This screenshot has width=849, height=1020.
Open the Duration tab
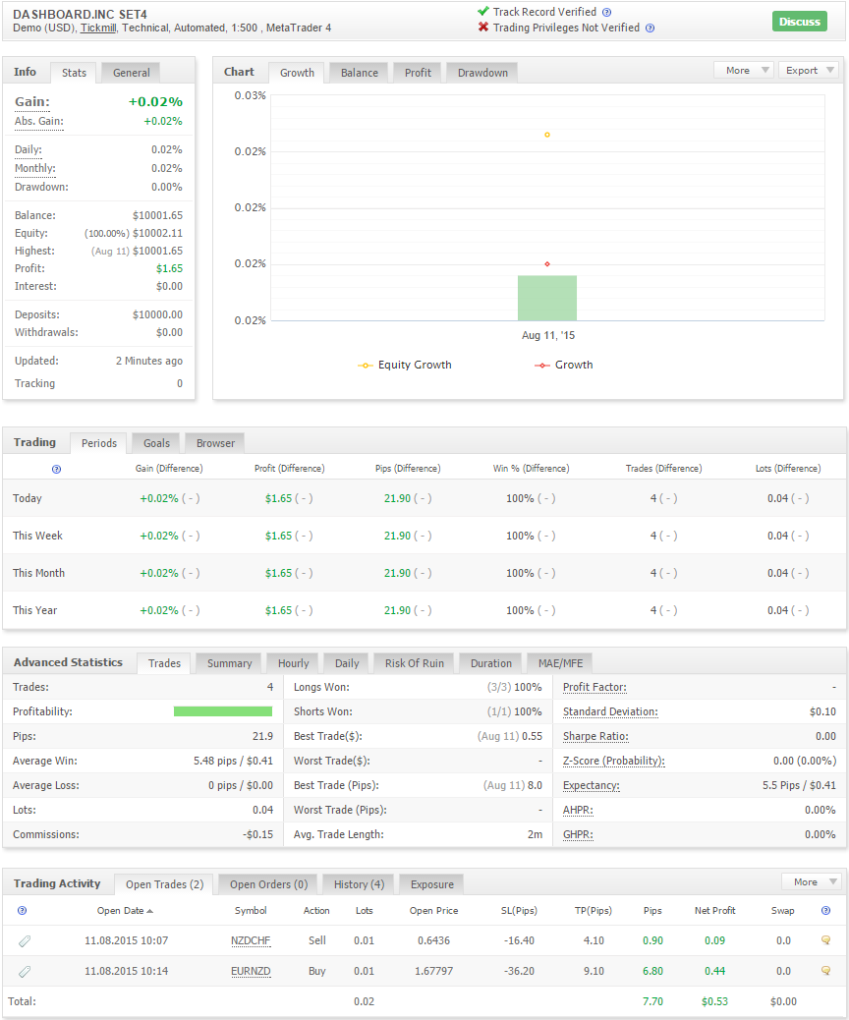[x=490, y=663]
